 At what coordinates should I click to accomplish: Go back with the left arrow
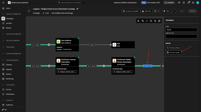tap(29, 11)
